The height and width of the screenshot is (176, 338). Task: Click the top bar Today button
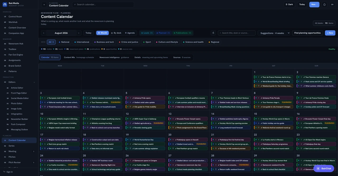point(302,4)
